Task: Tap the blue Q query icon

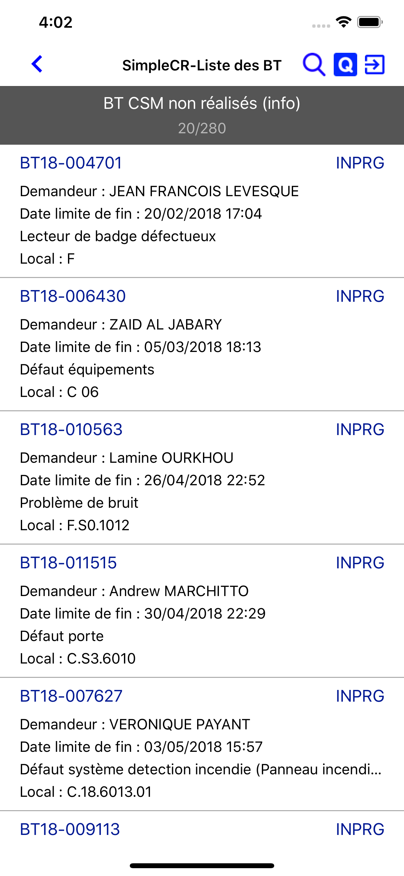Action: [345, 64]
